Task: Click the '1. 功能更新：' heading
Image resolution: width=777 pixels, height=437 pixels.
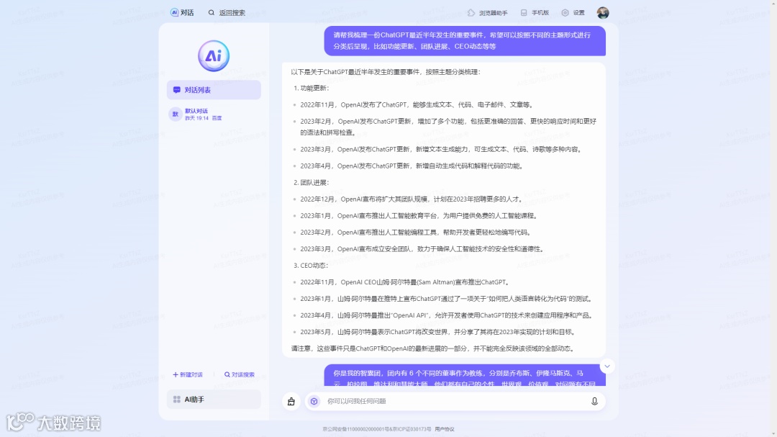Action: click(x=312, y=89)
